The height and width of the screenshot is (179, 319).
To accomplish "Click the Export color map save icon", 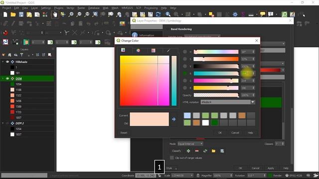I will 222,151.
